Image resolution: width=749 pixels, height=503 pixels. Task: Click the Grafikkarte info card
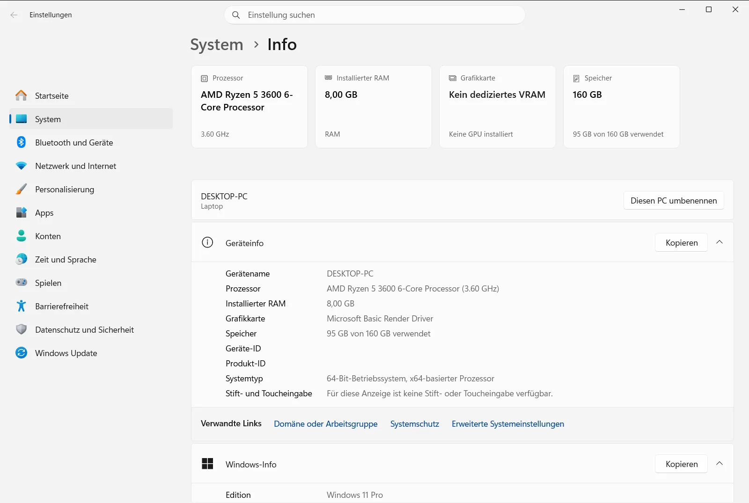[498, 107]
